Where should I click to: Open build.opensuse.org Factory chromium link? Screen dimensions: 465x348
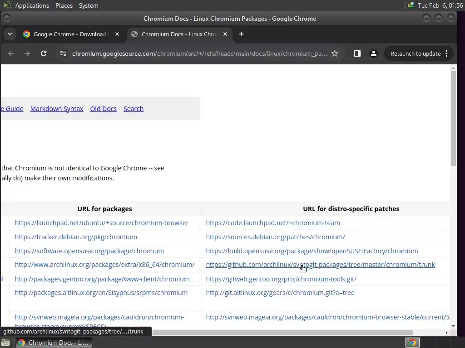point(312,251)
